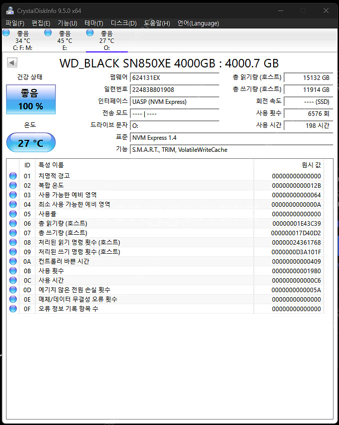Click the status circle of the E: disk

[x=48, y=33]
